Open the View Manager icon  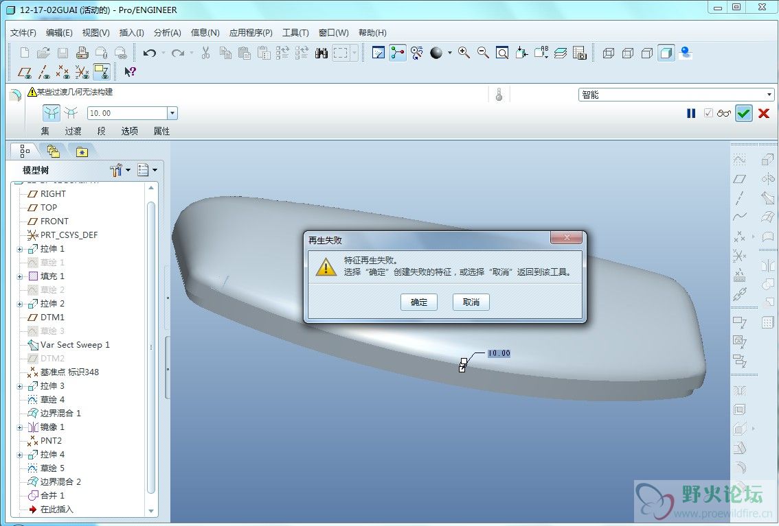tap(580, 53)
